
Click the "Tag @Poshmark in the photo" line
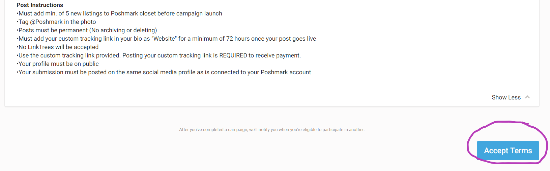coord(57,22)
